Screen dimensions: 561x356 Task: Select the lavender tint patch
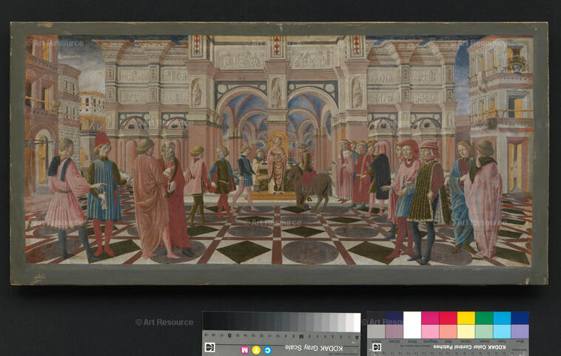tap(520, 332)
